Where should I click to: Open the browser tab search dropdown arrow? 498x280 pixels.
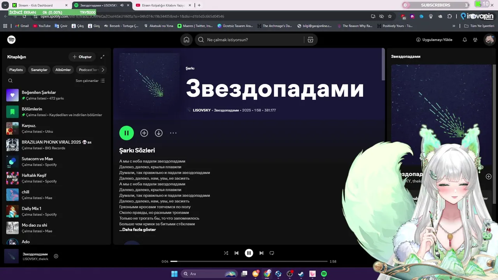tap(5, 5)
